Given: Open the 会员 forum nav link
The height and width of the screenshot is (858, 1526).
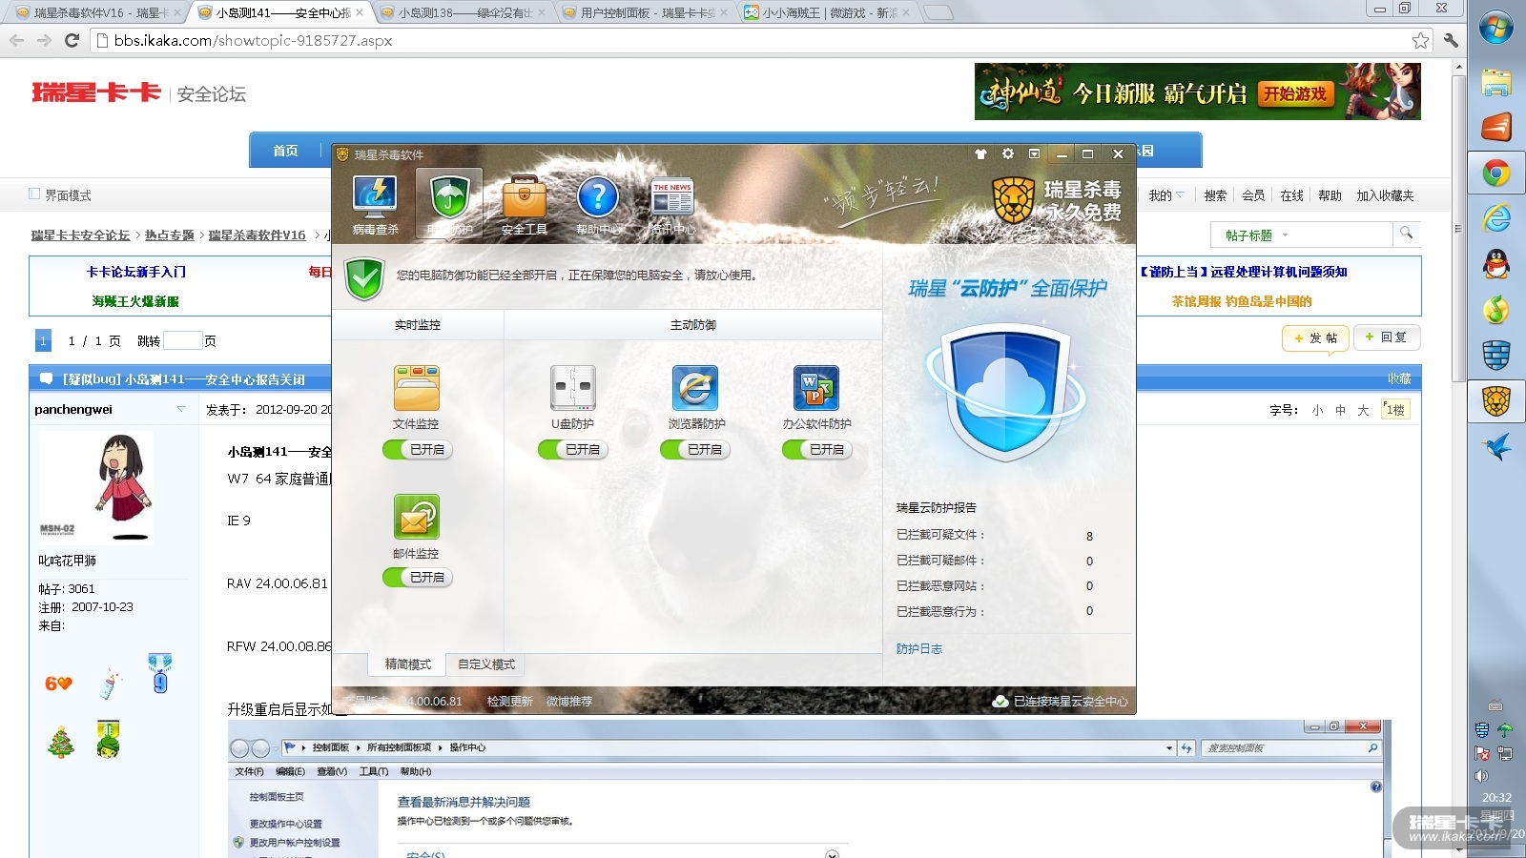Looking at the screenshot, I should click(x=1253, y=195).
